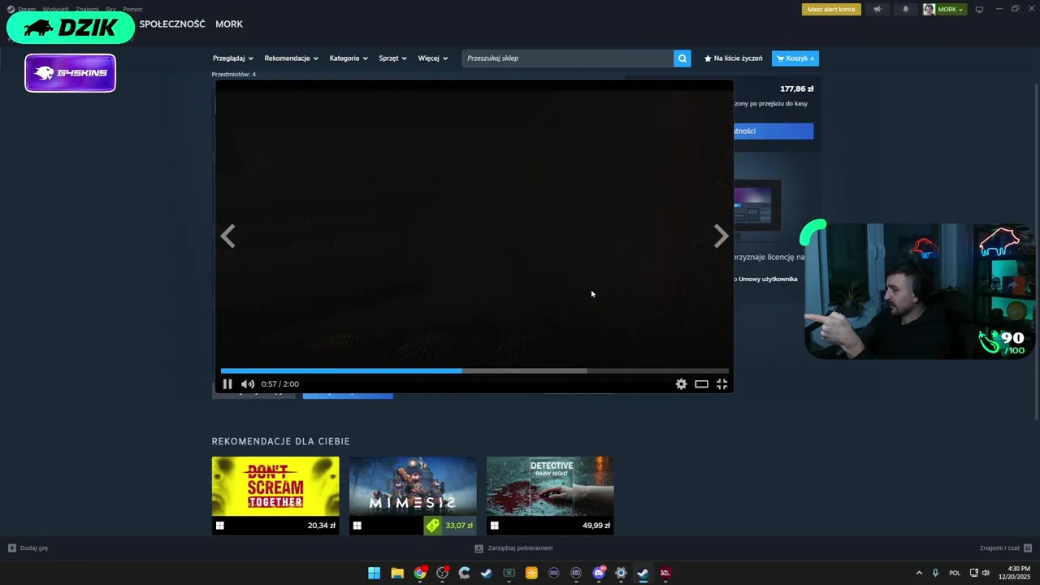This screenshot has height=585, width=1040.
Task: Open the Windows Start menu
Action: click(x=374, y=573)
